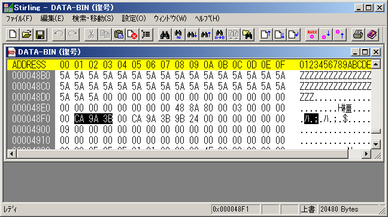Open the 設定(O) menu
Image resolution: width=388 pixels, height=217 pixels.
134,19
